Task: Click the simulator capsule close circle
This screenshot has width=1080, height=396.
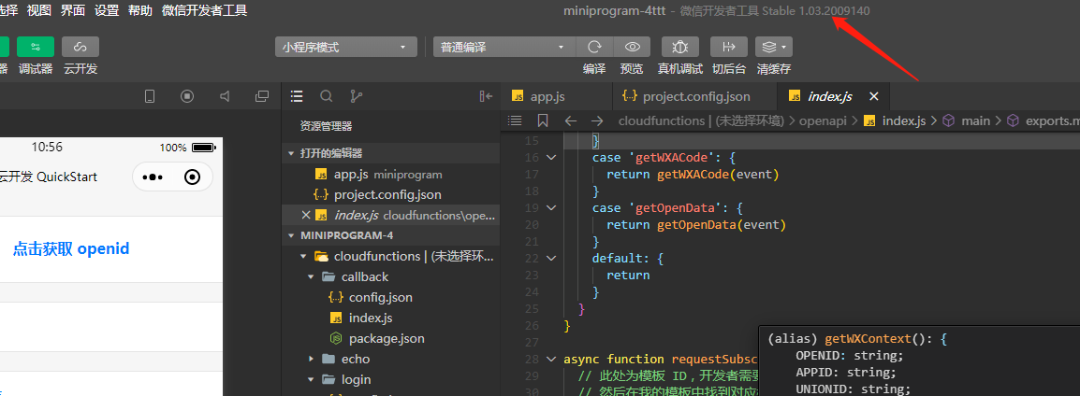Action: pyautogui.click(x=193, y=177)
